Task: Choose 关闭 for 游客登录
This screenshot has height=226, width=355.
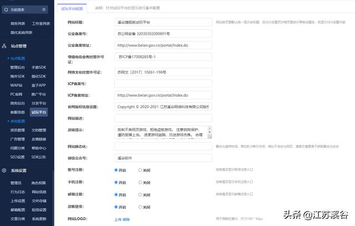Action: (x=140, y=207)
